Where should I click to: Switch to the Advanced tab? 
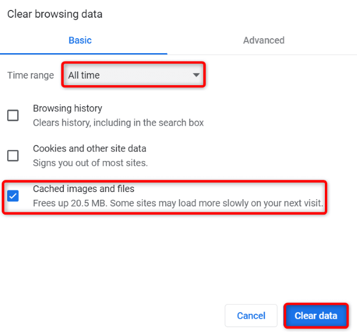point(263,40)
